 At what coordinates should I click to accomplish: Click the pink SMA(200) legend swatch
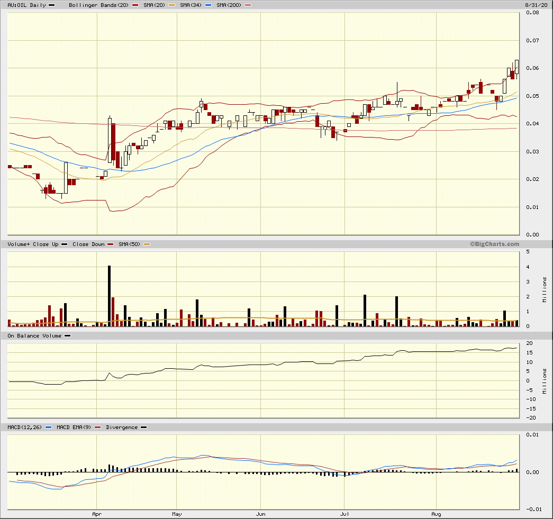(x=248, y=5)
